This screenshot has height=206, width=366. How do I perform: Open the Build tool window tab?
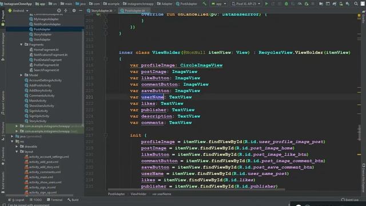click(x=73, y=200)
